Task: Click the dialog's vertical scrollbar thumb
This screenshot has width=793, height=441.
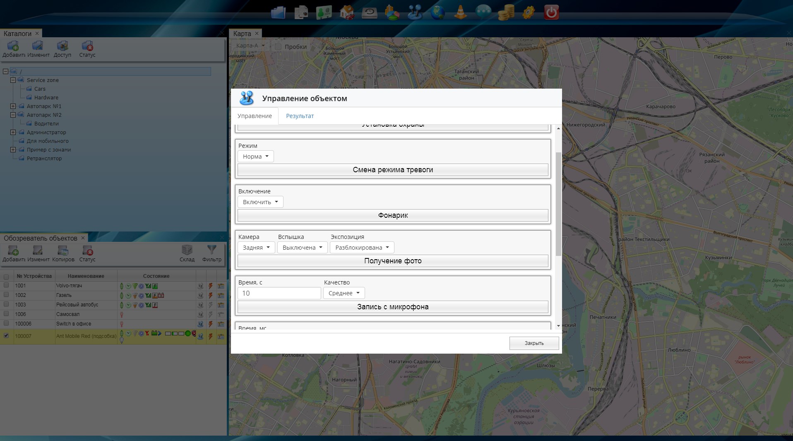Action: point(558,203)
